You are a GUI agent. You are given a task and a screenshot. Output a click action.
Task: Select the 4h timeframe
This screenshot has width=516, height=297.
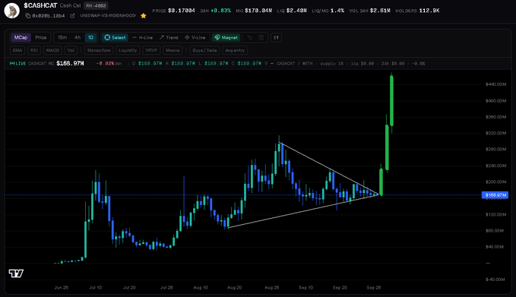coord(78,37)
